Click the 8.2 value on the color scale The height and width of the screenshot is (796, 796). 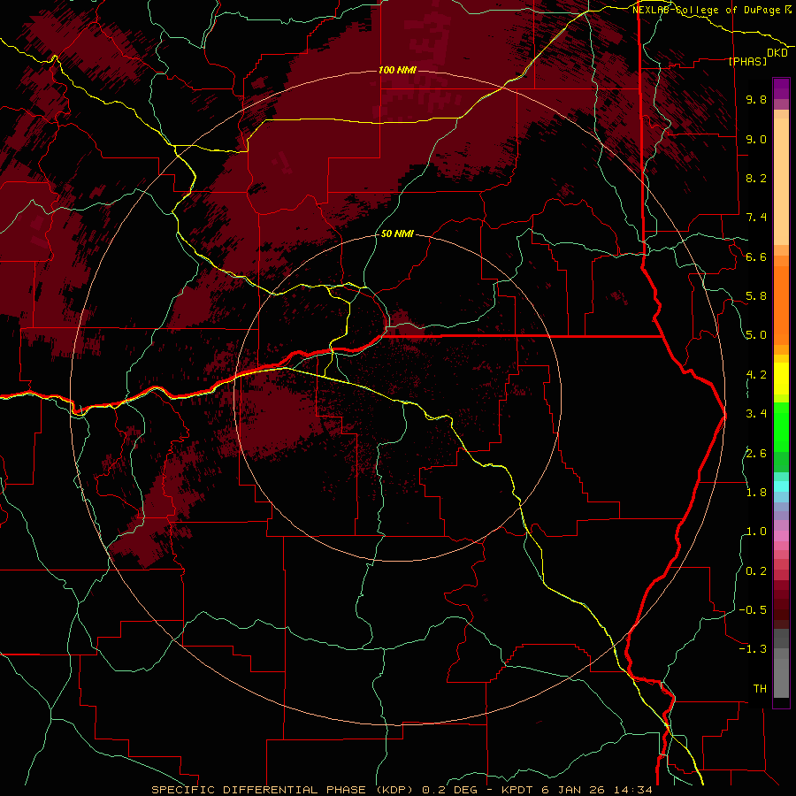coord(756,178)
